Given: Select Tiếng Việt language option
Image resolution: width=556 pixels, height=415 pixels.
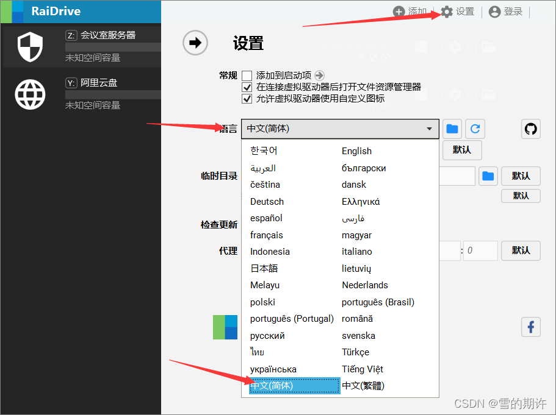Looking at the screenshot, I should pos(363,369).
